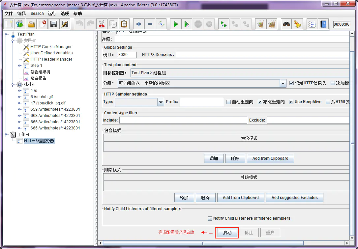The height and width of the screenshot is (249, 358).
Task: Toggle the 添加断言 checkbox
Action: point(333,83)
